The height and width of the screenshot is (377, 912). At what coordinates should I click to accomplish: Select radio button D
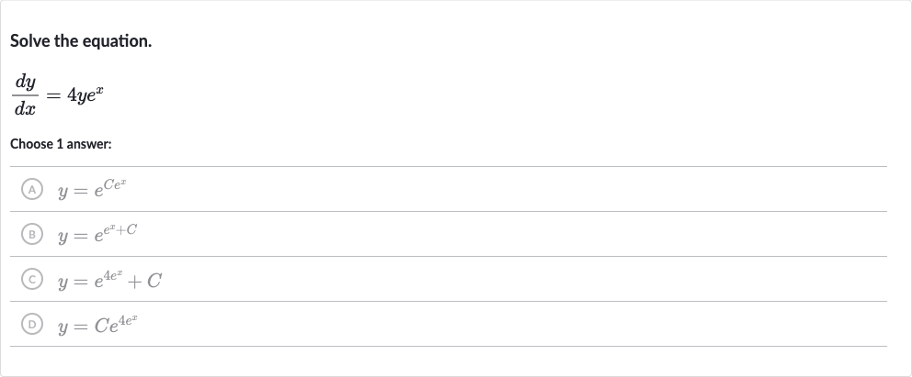[x=32, y=324]
